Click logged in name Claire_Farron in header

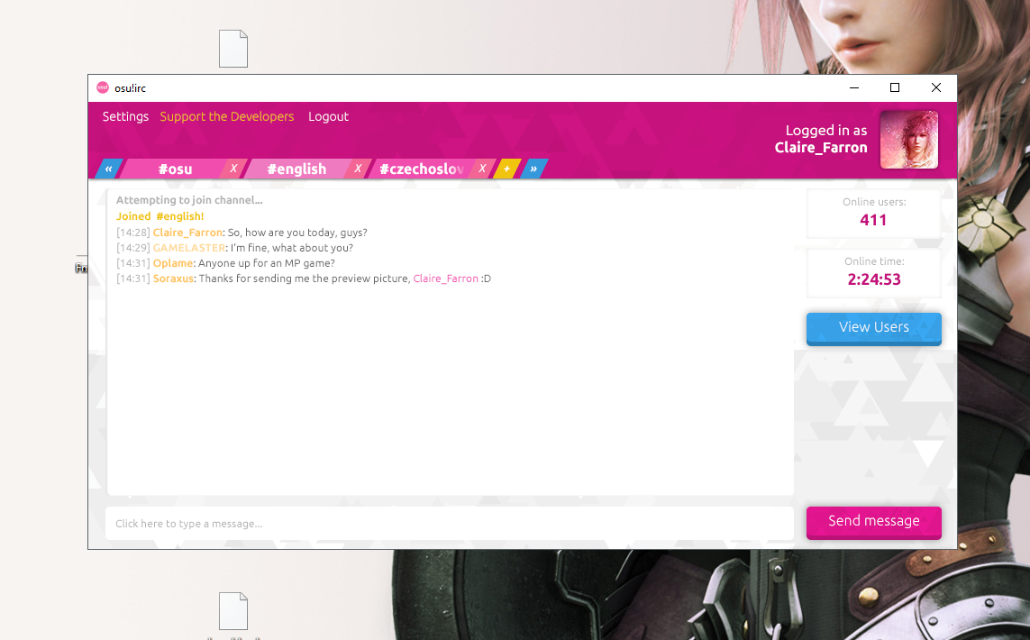(x=820, y=147)
